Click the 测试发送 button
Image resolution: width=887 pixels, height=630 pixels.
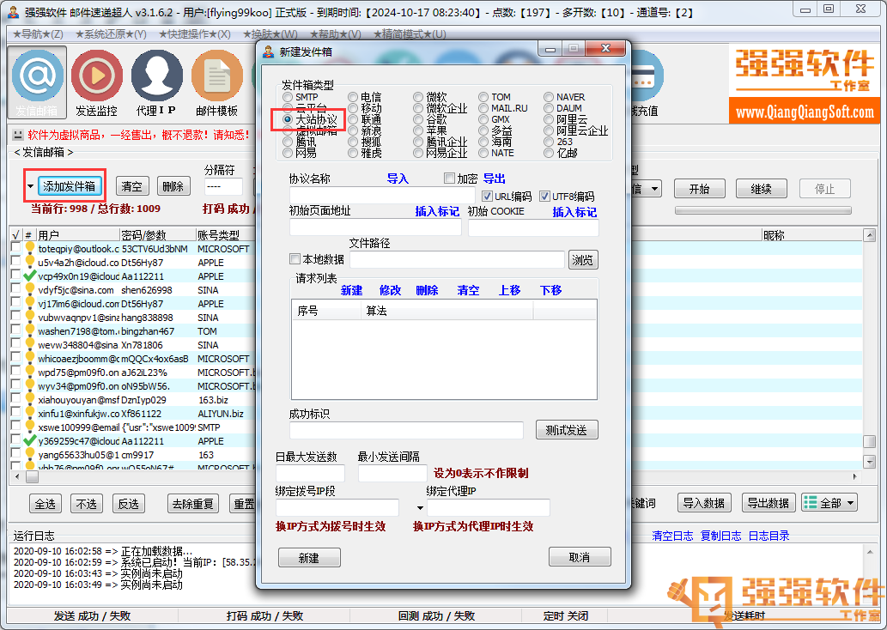566,430
